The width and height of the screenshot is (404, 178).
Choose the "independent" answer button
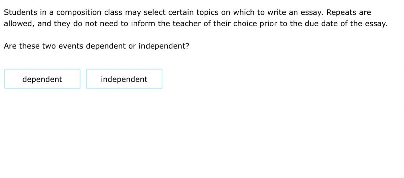(124, 79)
